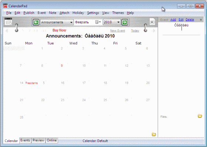Image resolution: width=207 pixels, height=147 pixels.
Task: Switch to the Events tab
Action: [25, 140]
